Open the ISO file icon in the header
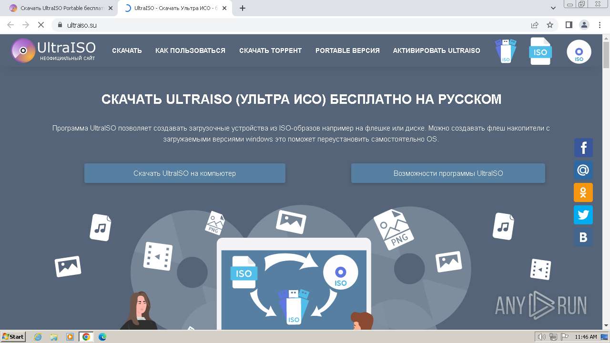 coord(540,51)
